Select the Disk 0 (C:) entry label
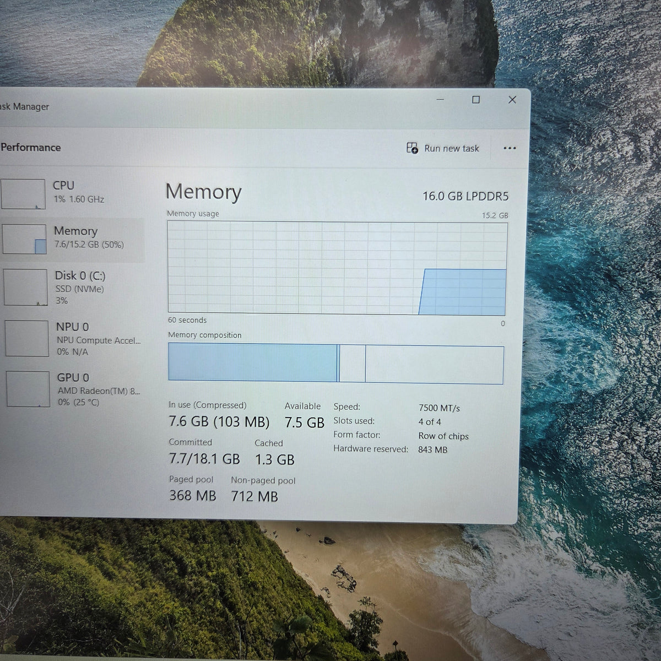The height and width of the screenshot is (661, 661). click(80, 275)
